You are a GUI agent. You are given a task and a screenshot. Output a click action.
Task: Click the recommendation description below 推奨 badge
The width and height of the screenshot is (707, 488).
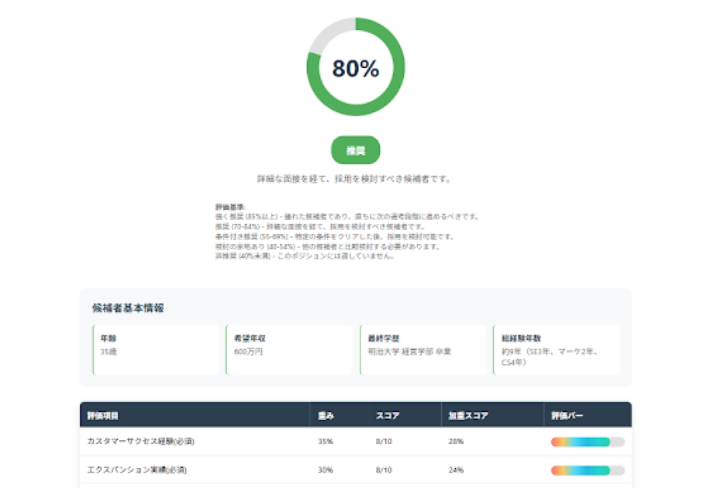point(355,179)
